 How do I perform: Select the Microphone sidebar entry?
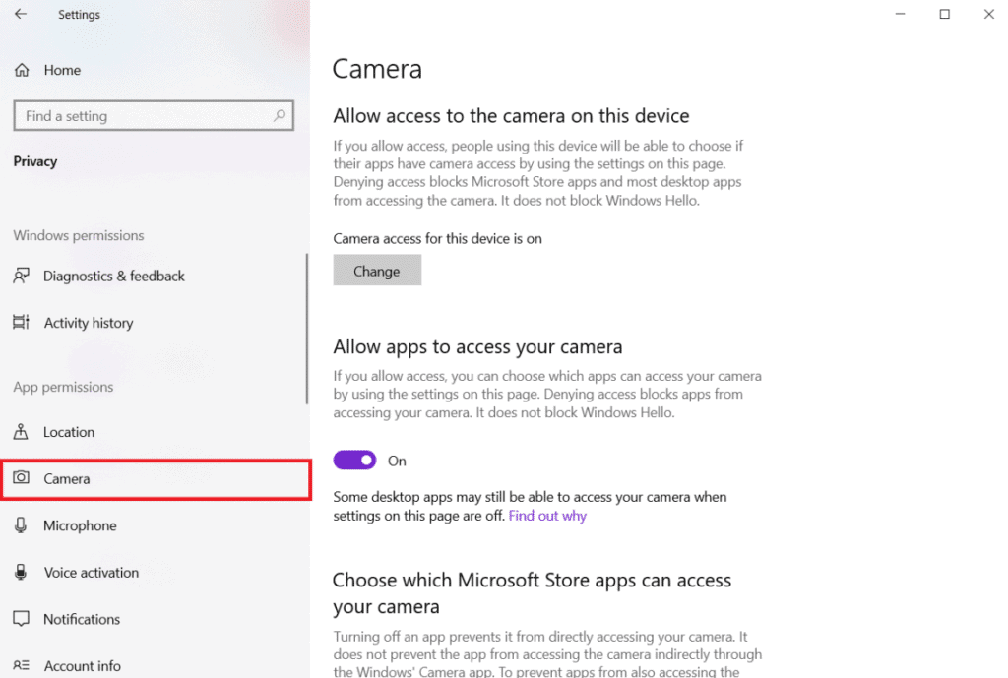coord(78,525)
